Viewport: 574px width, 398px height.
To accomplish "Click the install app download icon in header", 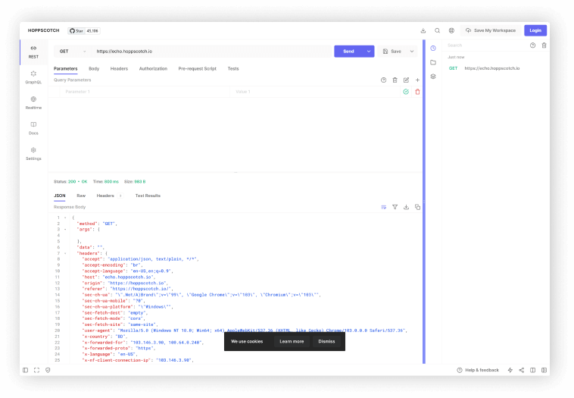I will [x=423, y=30].
